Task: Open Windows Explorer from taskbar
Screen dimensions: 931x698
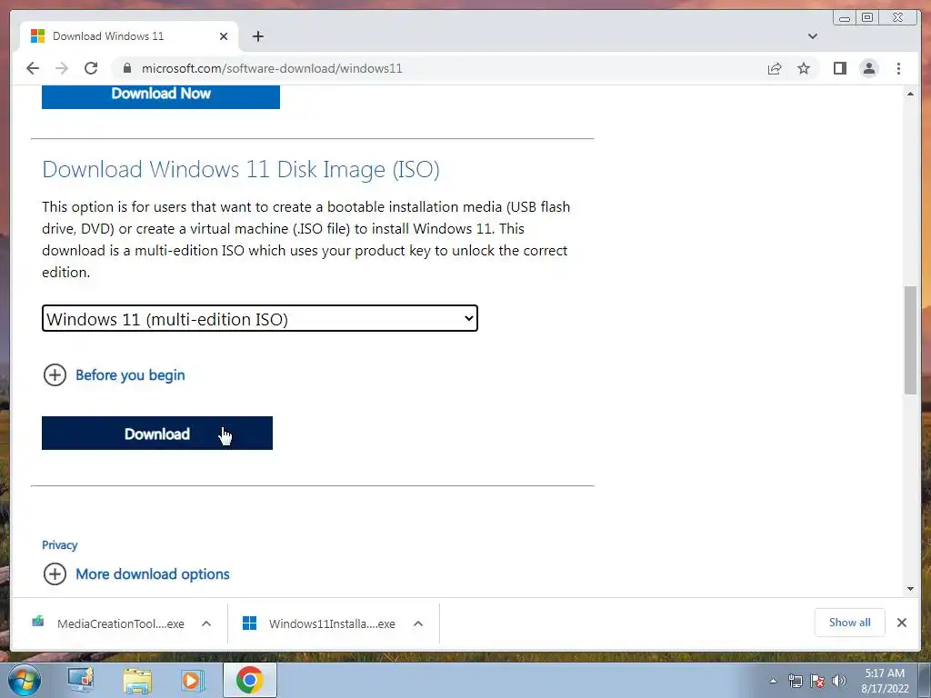Action: (137, 680)
